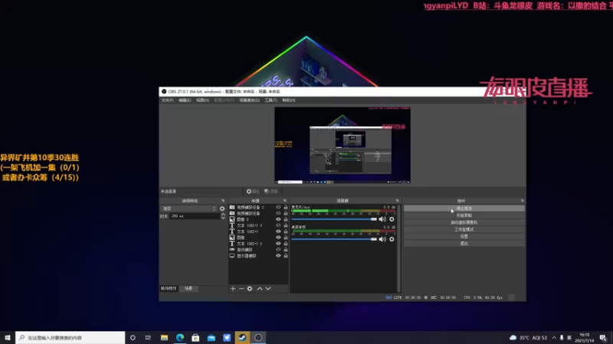
Task: Open transition properties gear next to fade dropdown
Action: click(222, 209)
